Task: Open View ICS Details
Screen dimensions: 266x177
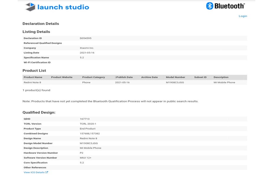Action: coord(34,172)
